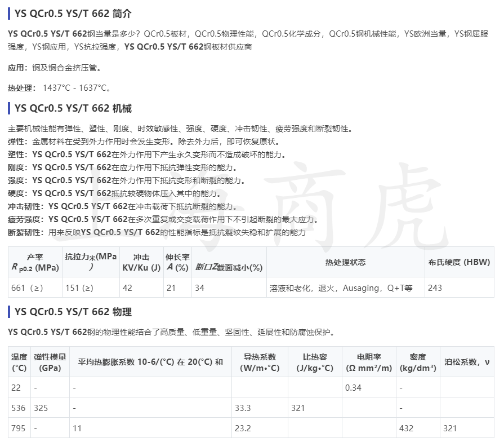
Task: Click the 抗拉力 (MPa) header cell
Action: point(90,263)
